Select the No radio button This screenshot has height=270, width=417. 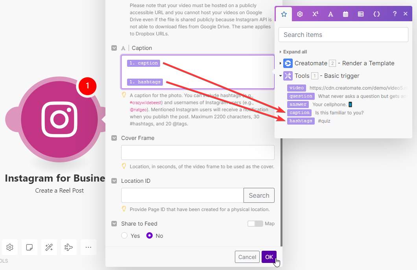149,236
